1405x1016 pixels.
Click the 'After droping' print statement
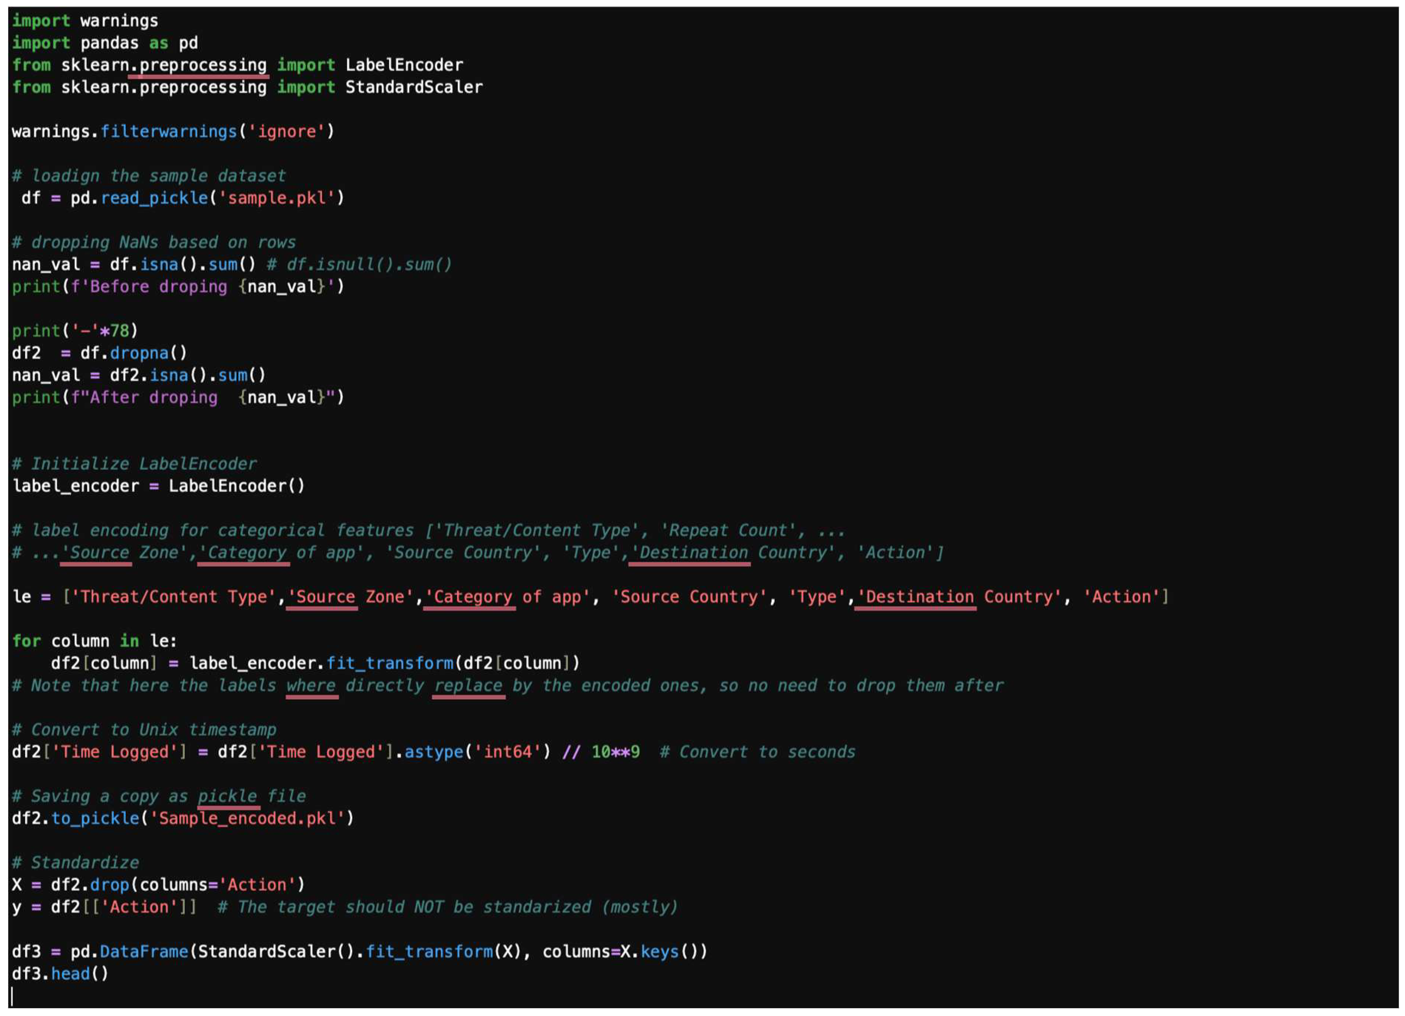tap(177, 398)
